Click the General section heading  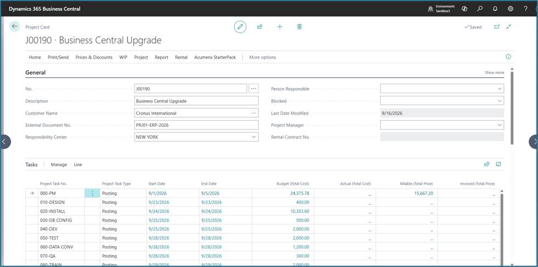35,72
